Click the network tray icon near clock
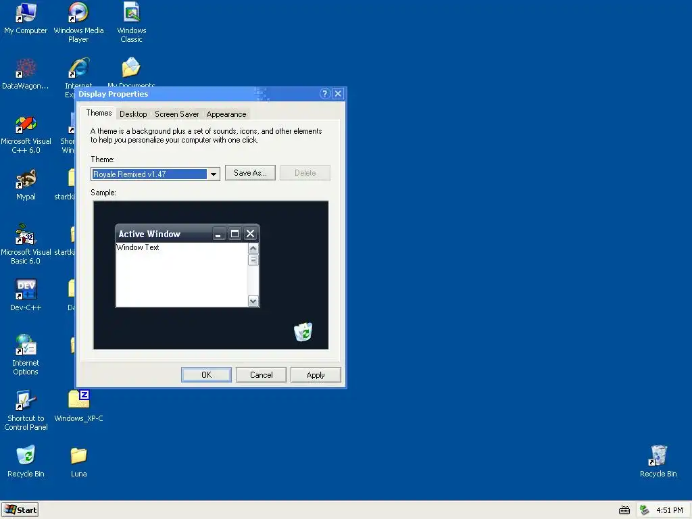Screen dimensions: 692x519 pos(644,510)
